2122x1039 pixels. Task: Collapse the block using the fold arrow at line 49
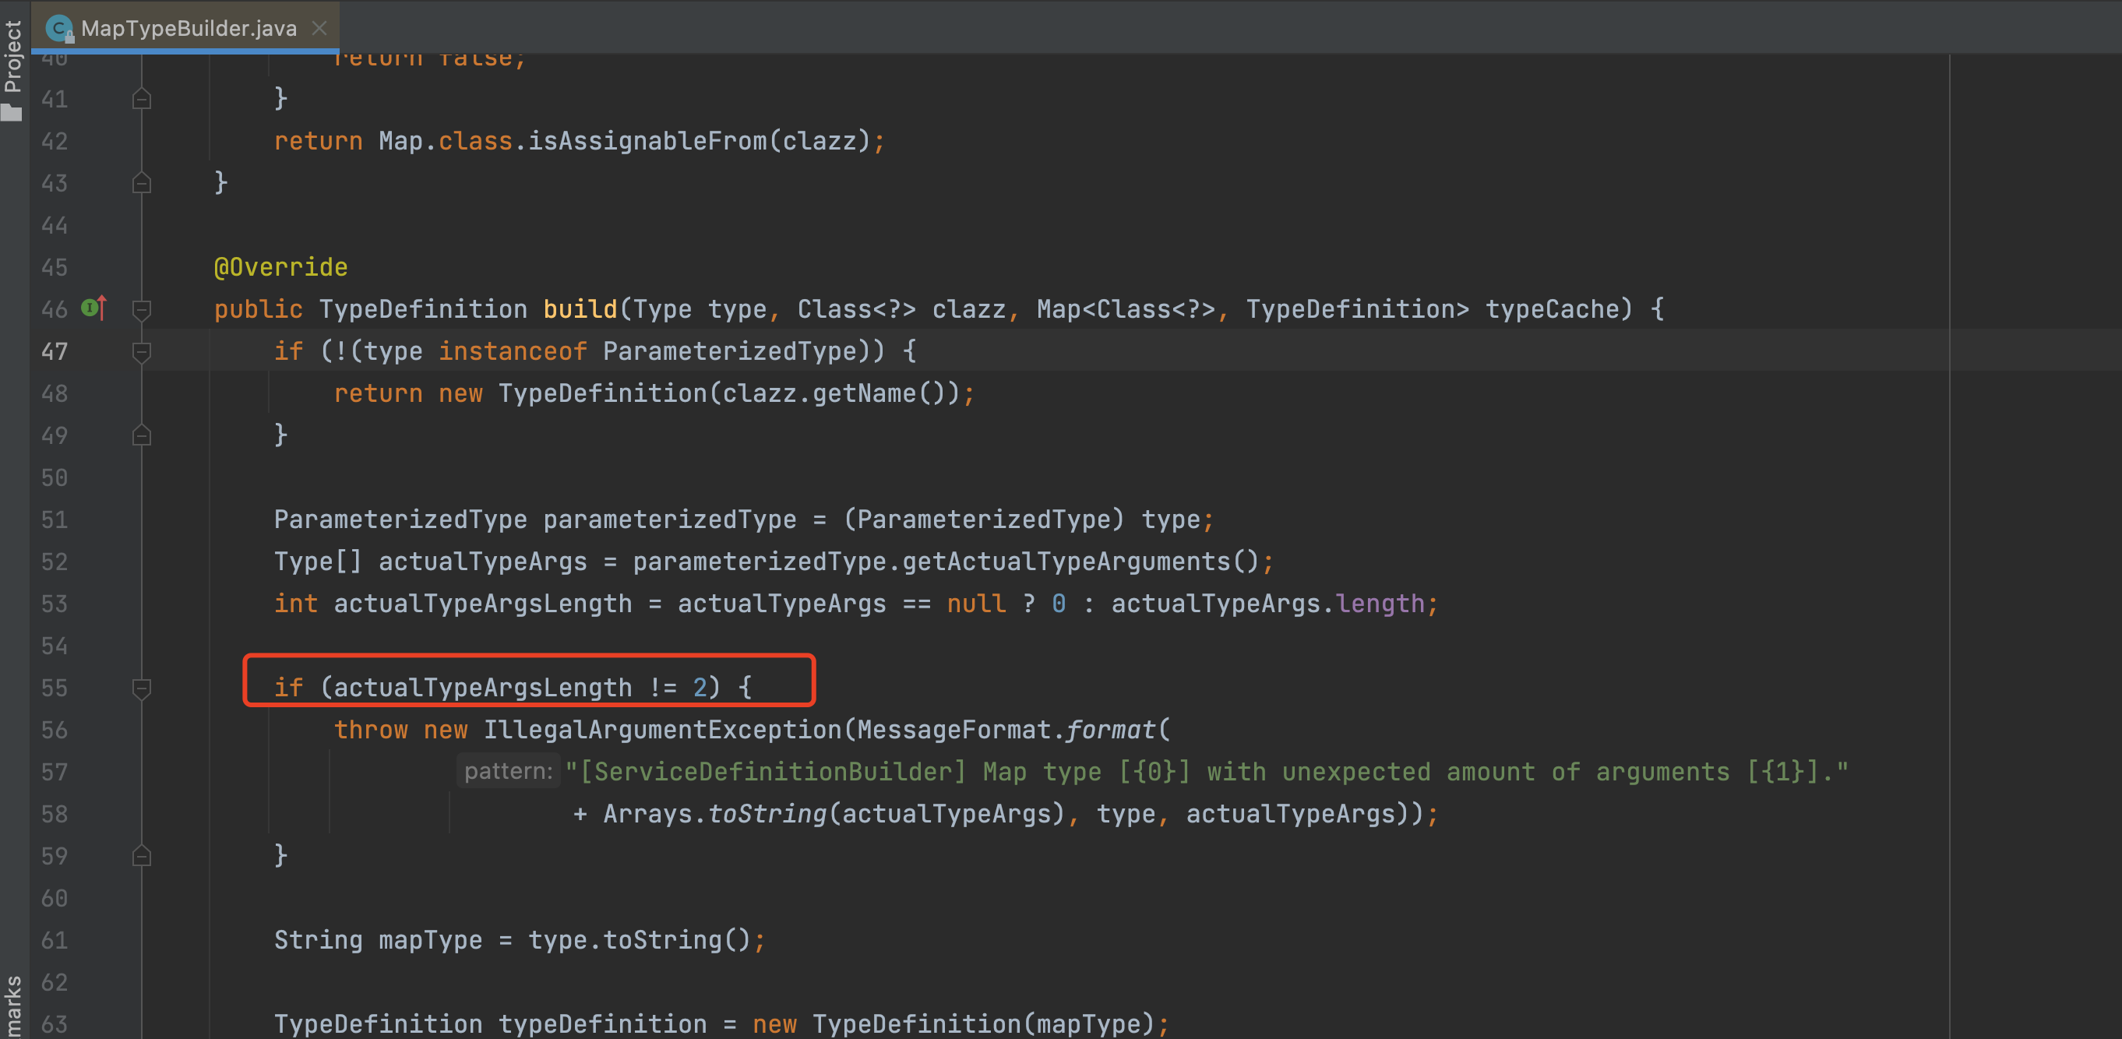[x=142, y=435]
